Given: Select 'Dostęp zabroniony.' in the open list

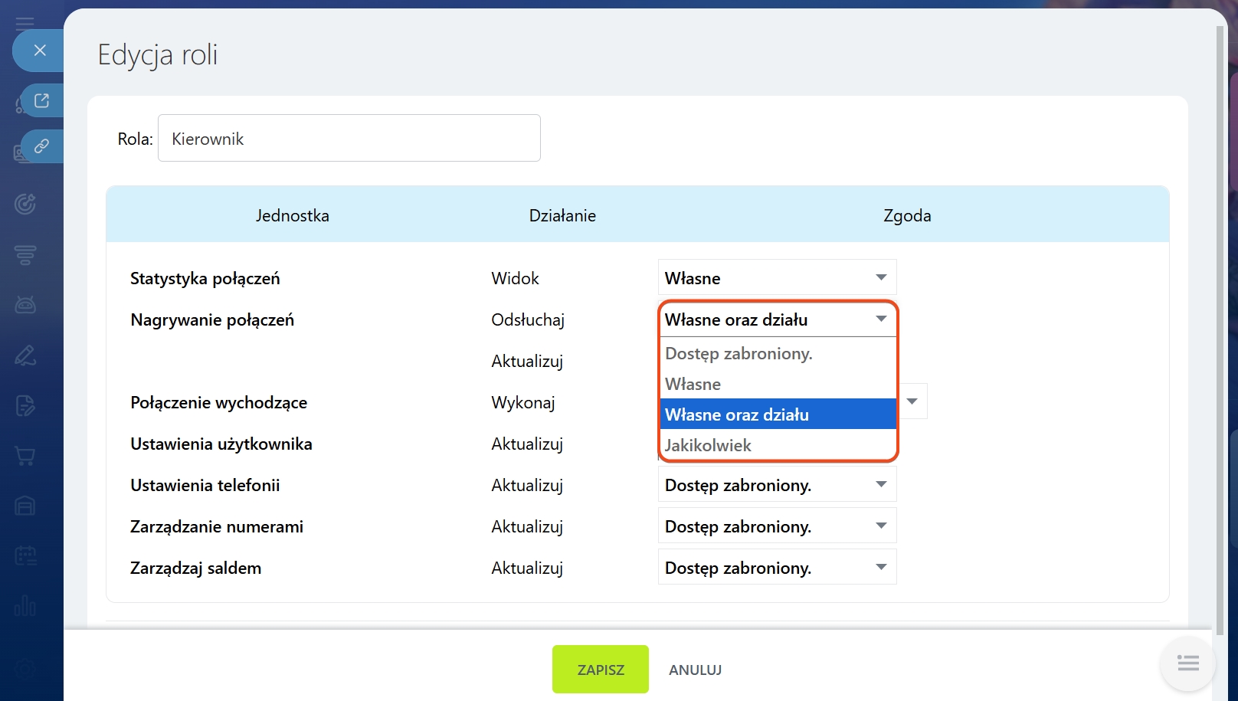Looking at the screenshot, I should pyautogui.click(x=739, y=354).
